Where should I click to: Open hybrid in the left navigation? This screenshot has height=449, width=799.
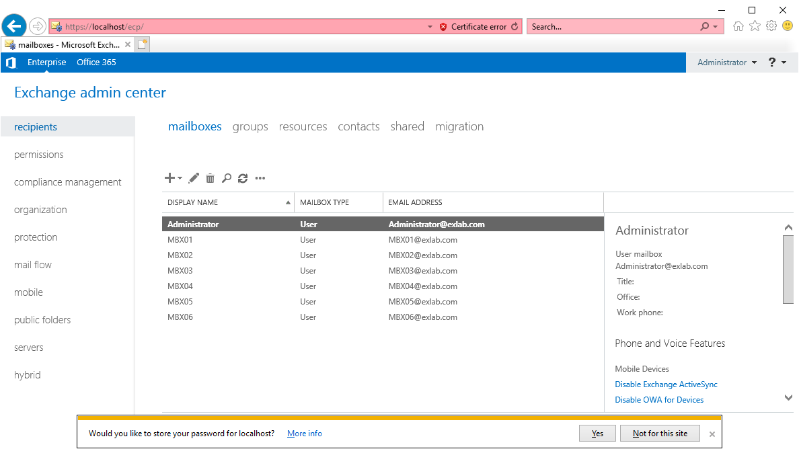(x=27, y=374)
